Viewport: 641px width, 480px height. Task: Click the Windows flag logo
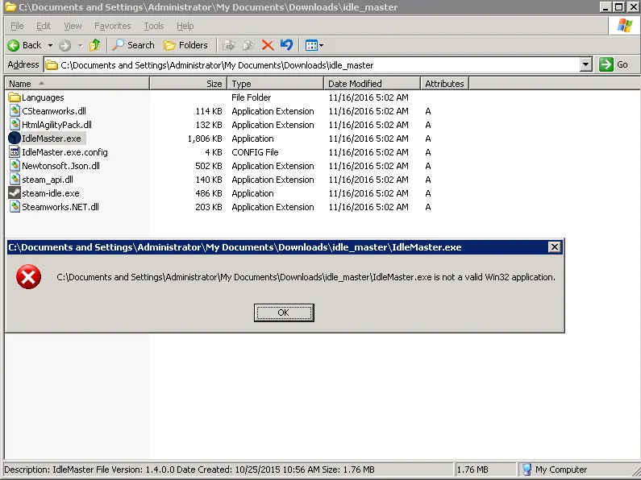click(x=625, y=26)
